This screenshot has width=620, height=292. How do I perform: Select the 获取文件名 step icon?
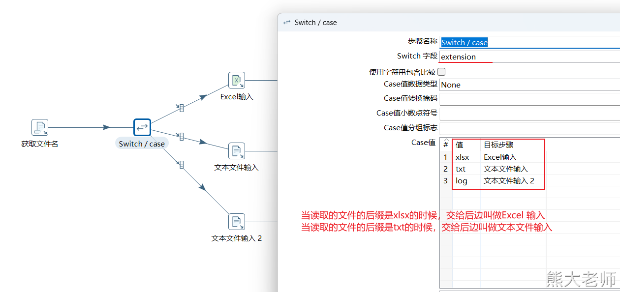40,127
